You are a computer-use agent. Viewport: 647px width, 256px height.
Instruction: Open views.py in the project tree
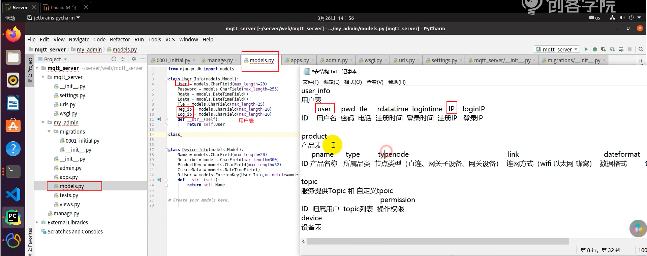(69, 204)
